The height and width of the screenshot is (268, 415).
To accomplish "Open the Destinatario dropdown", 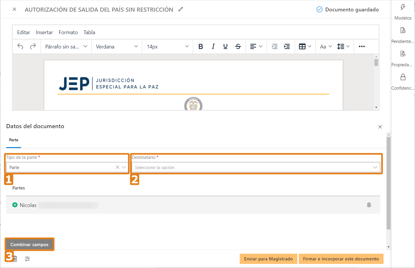I will tap(256, 167).
